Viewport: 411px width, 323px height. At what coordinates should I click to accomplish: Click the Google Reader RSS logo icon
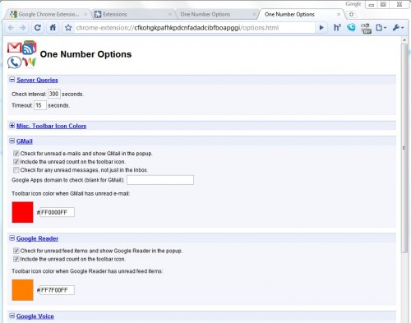click(30, 47)
